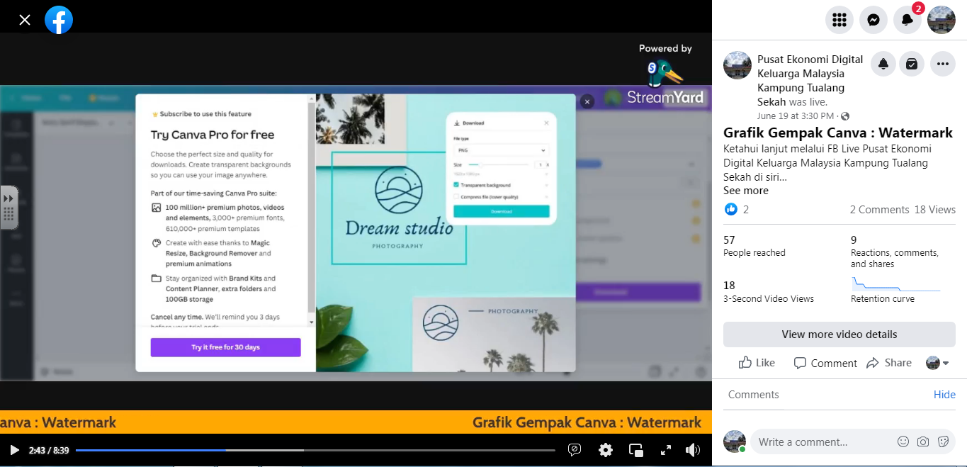Click the Try it free for 30 days button

point(225,347)
